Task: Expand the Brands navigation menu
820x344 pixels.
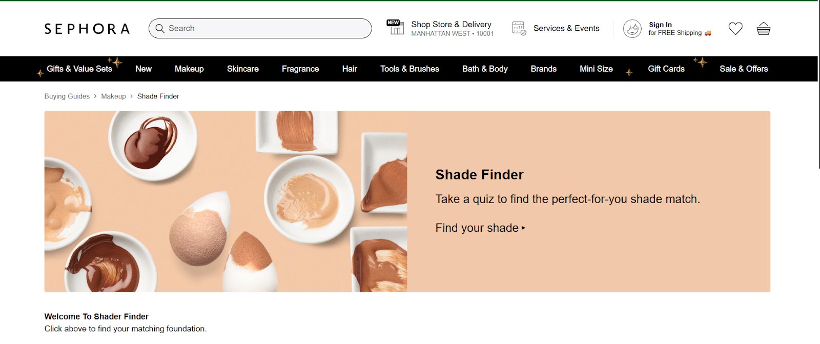Action: click(x=543, y=69)
